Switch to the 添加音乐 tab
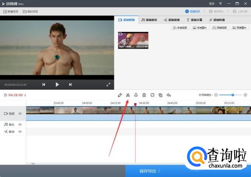This screenshot has height=177, width=251. tap(149, 20)
